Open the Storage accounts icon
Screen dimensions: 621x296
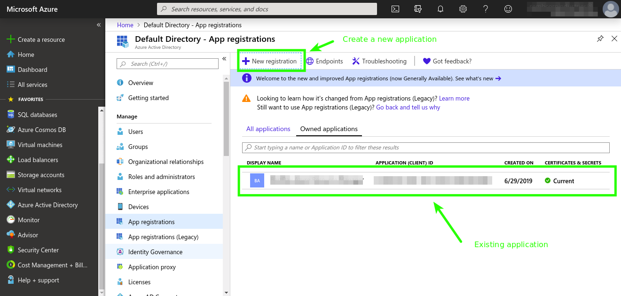[11, 175]
